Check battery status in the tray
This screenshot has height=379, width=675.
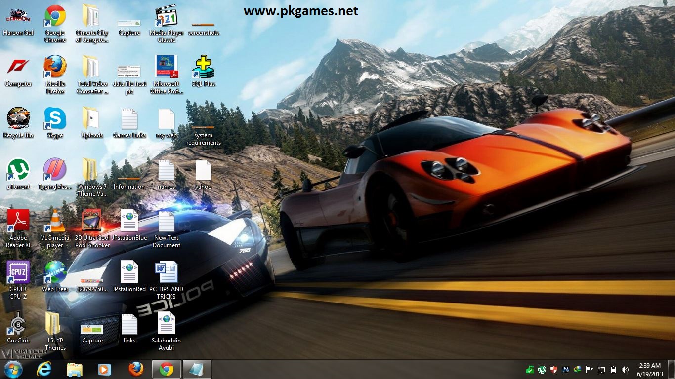click(x=613, y=369)
